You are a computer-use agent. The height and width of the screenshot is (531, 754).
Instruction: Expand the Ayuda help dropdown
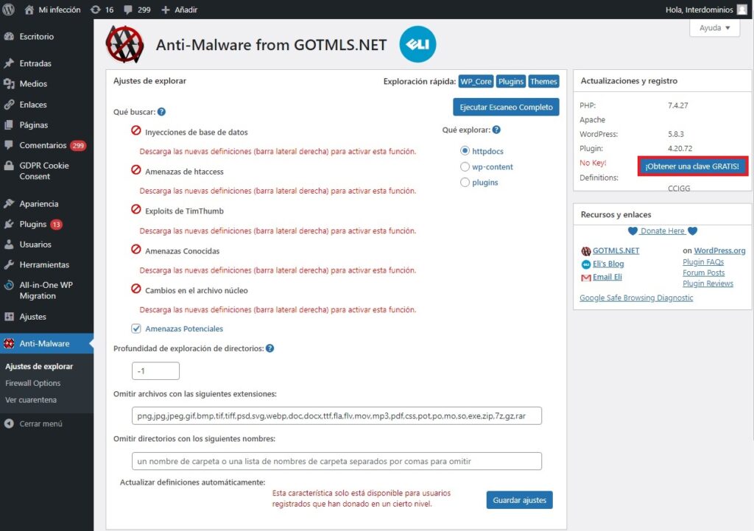coord(714,28)
